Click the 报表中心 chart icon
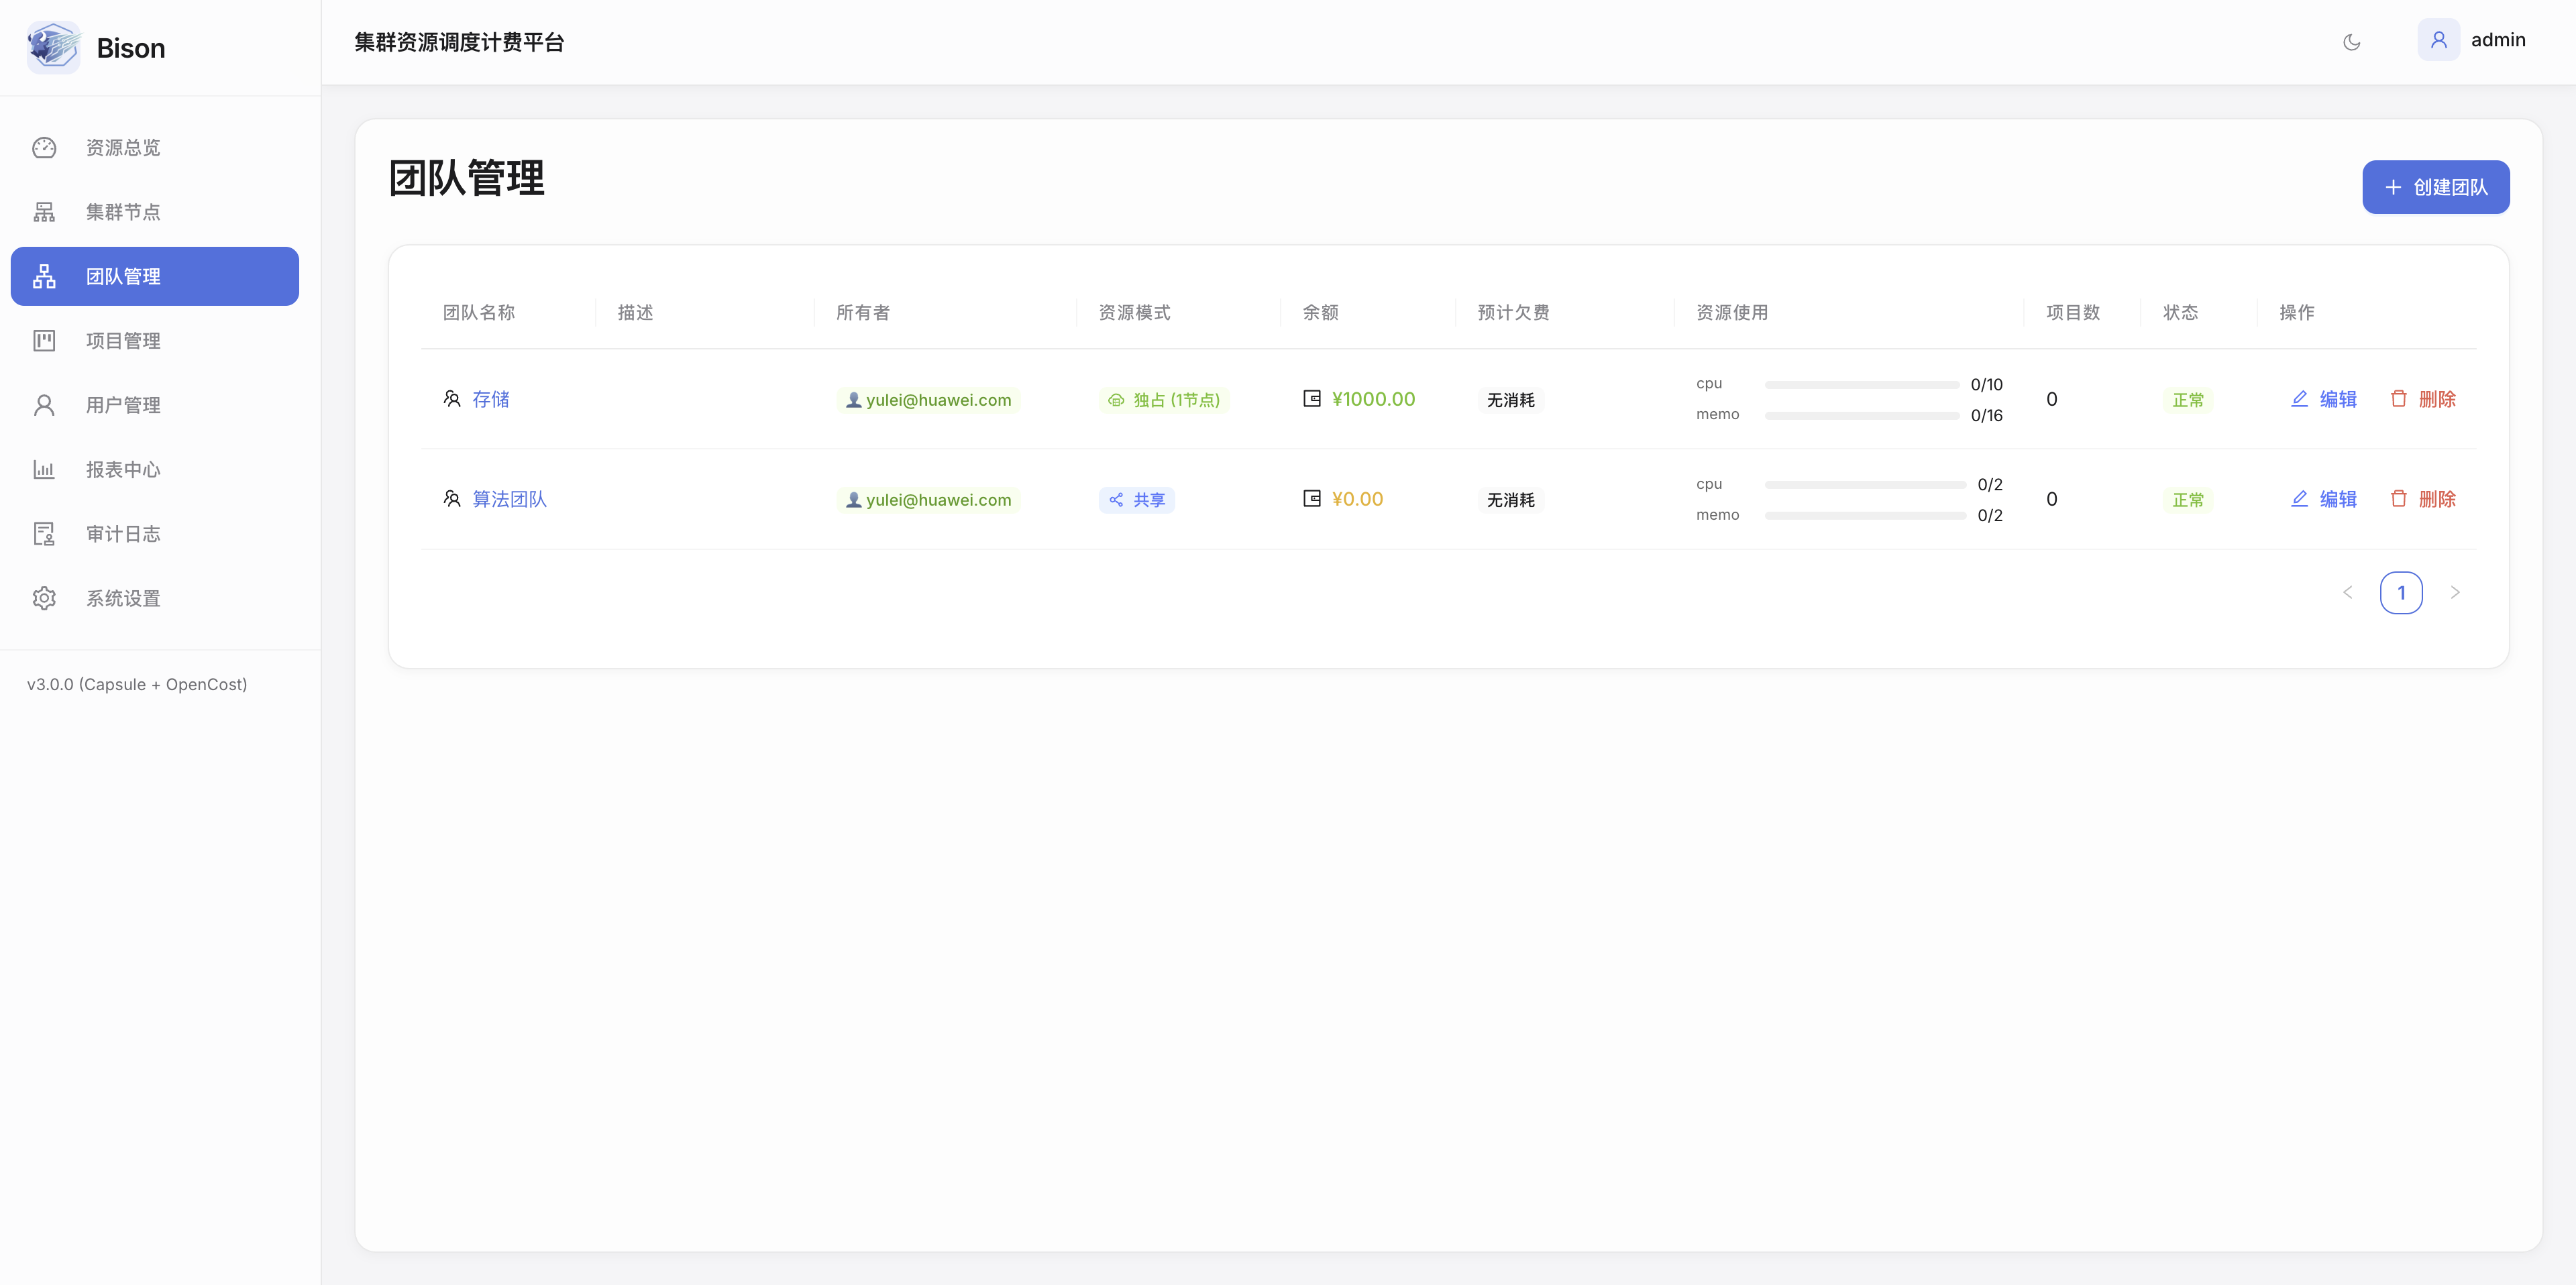2576x1285 pixels. pos(44,470)
